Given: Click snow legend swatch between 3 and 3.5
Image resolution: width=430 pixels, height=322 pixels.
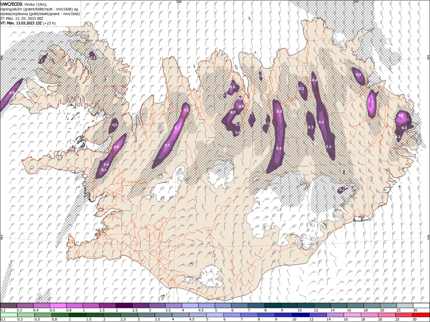Looking at the screenshot, I should pyautogui.click(x=157, y=305).
